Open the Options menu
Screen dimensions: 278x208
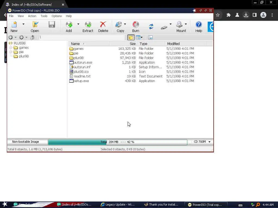click(56, 16)
